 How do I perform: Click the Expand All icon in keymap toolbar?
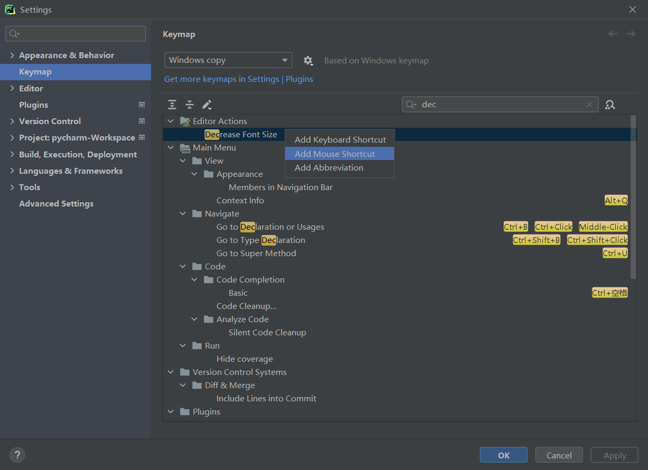tap(172, 105)
